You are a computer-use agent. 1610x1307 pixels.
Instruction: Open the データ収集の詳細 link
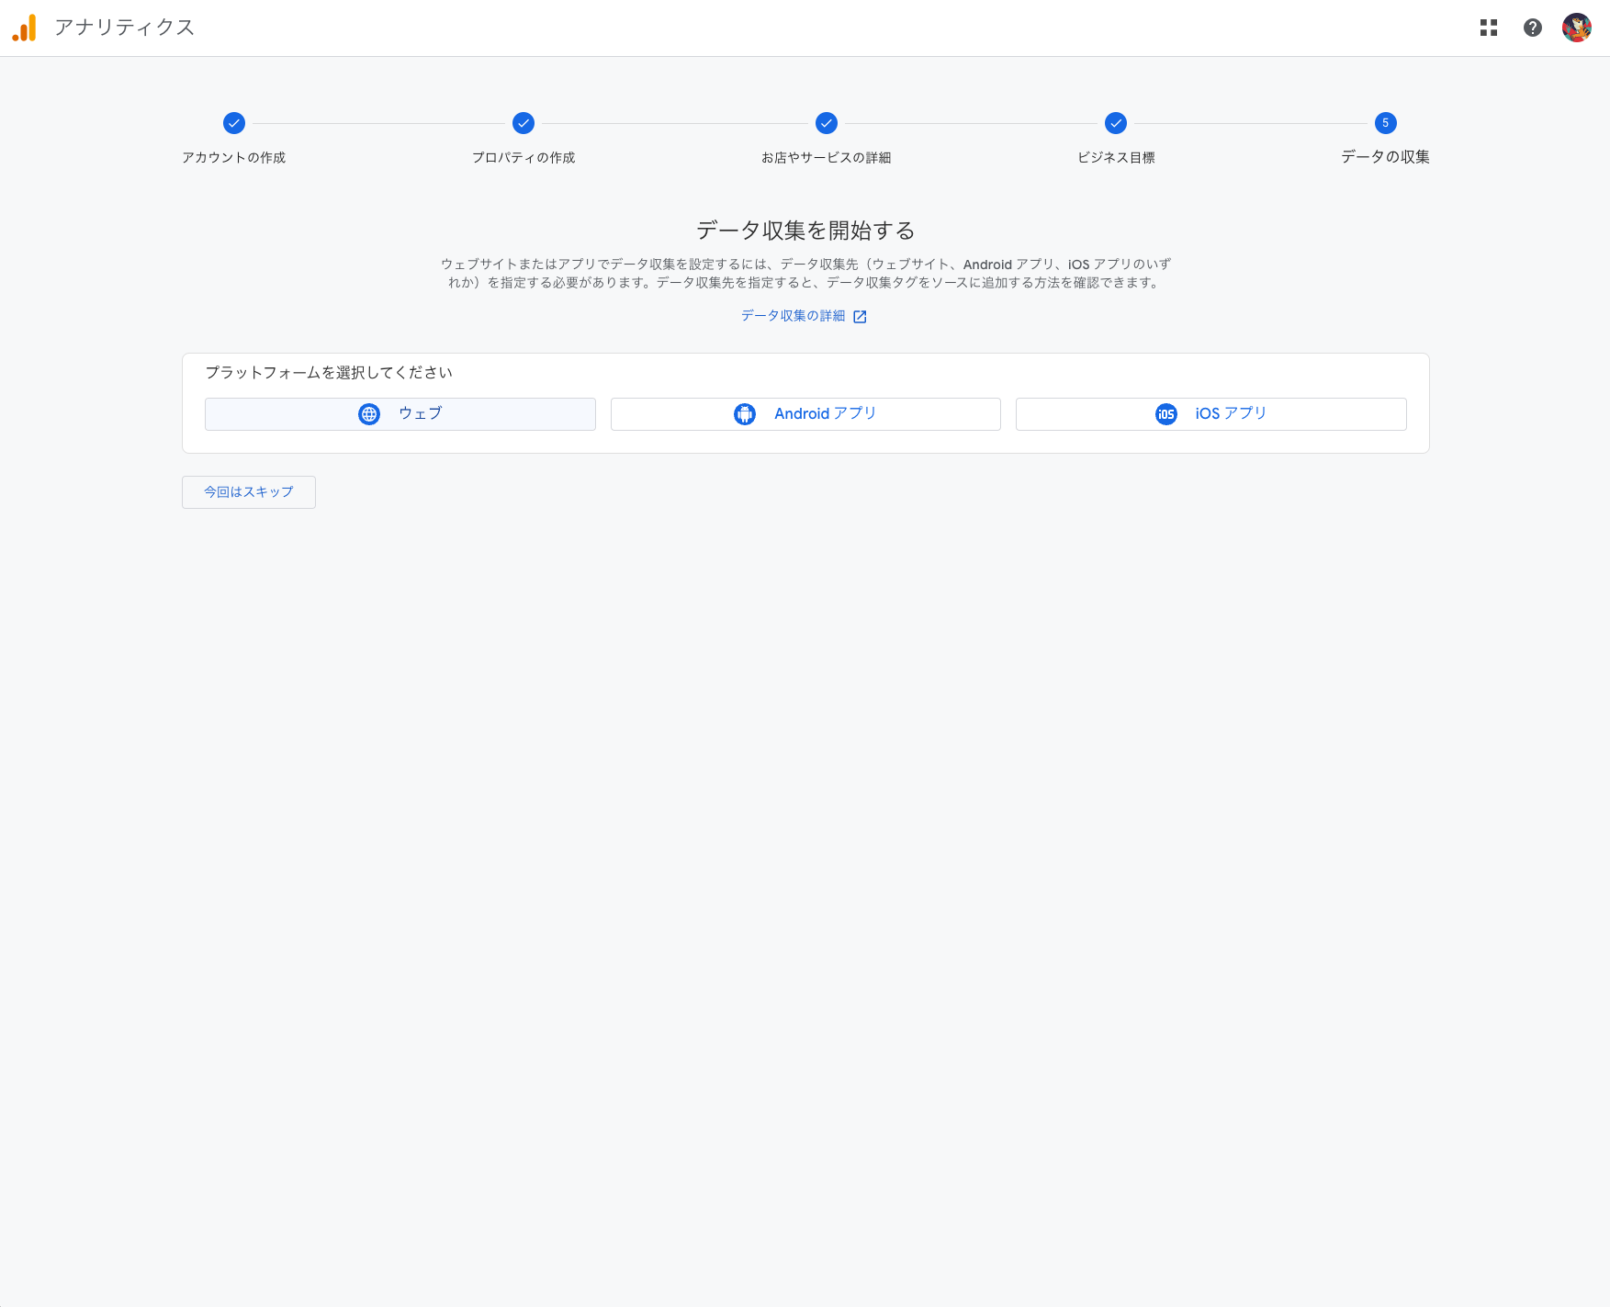coord(795,315)
